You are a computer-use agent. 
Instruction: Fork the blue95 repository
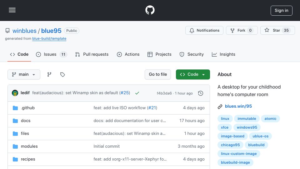[x=242, y=30]
